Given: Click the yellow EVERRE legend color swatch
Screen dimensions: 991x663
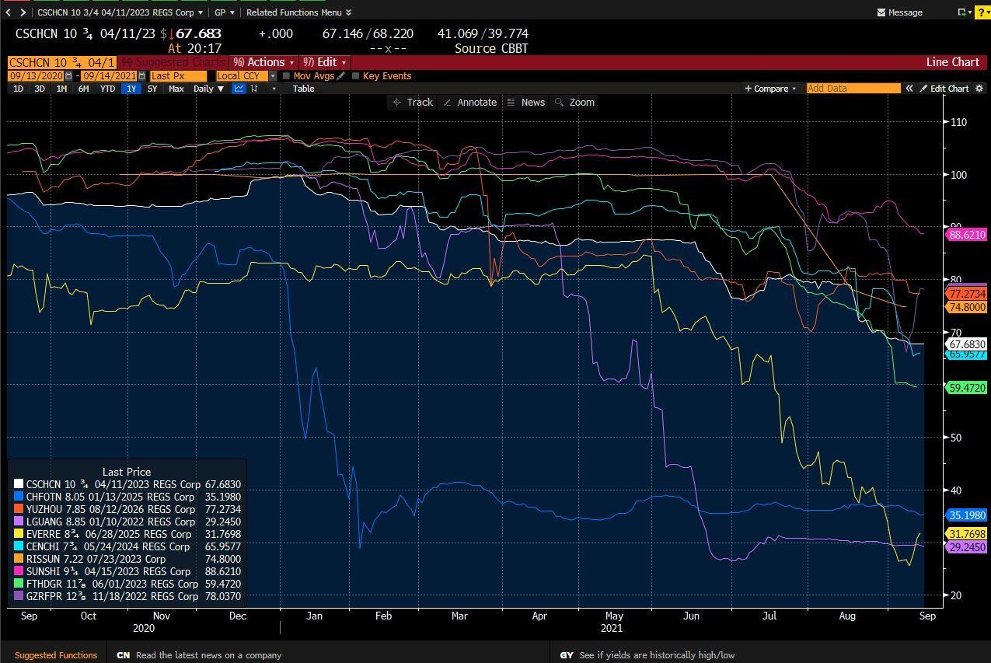Looking at the screenshot, I should 19,535.
